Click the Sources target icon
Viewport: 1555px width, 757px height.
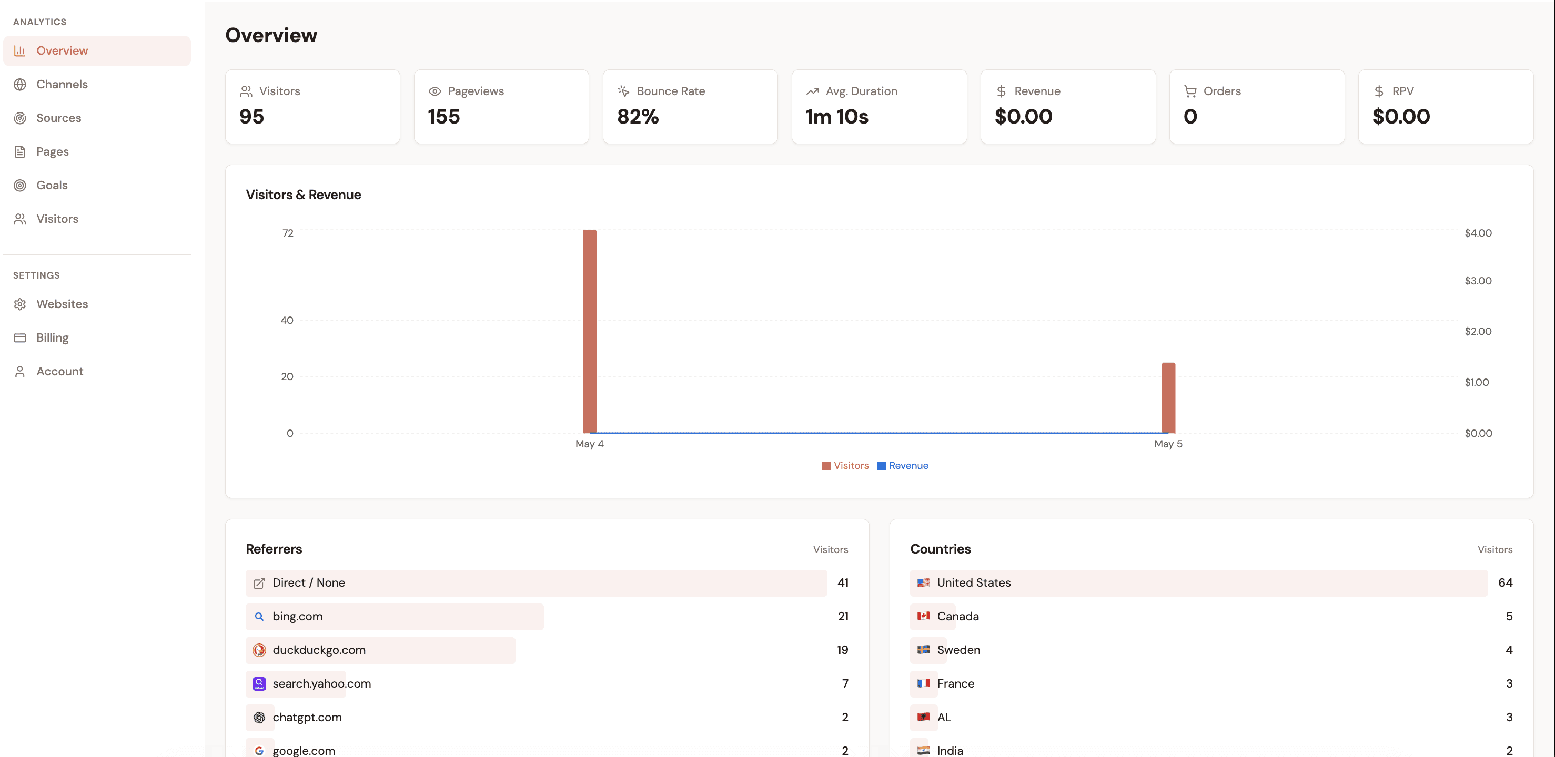tap(20, 118)
